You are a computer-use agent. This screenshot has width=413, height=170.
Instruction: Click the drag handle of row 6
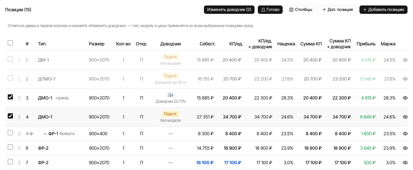(19, 148)
